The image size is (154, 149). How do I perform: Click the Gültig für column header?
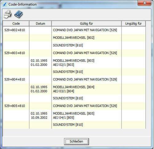(87, 23)
